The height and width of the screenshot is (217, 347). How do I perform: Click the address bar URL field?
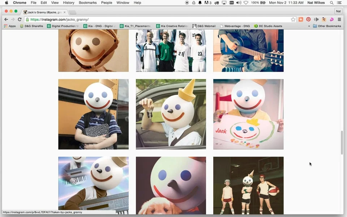point(159,20)
